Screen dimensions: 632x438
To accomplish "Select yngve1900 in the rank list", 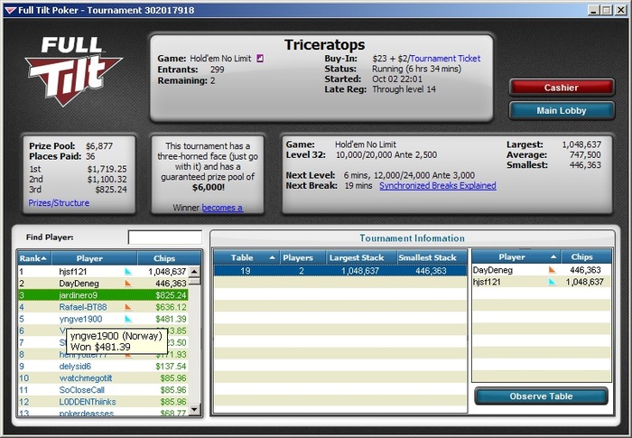I will (x=103, y=319).
